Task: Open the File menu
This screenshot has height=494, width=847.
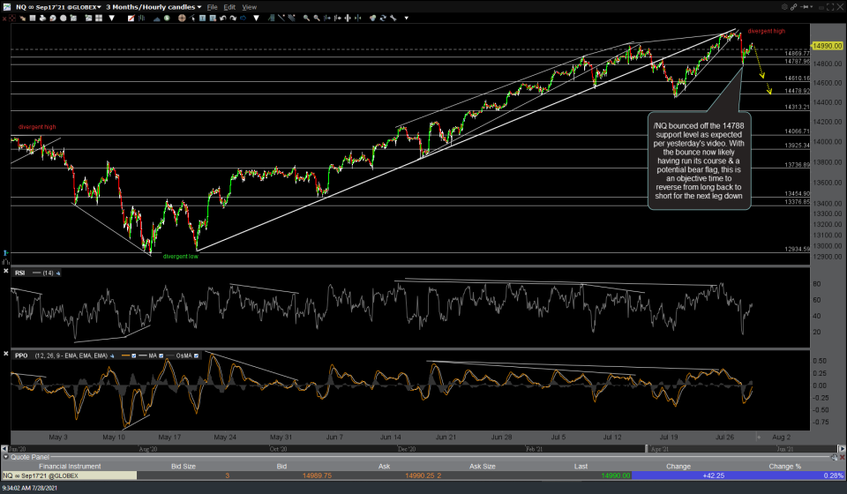Action: pos(213,7)
